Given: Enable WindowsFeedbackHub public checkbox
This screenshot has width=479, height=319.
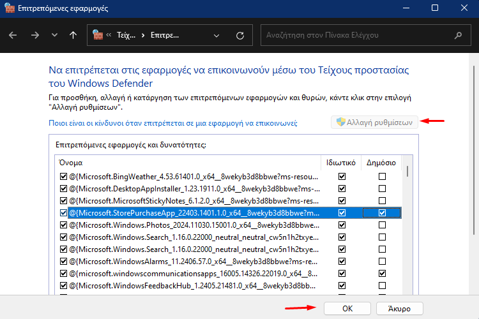Looking at the screenshot, I should click(382, 285).
